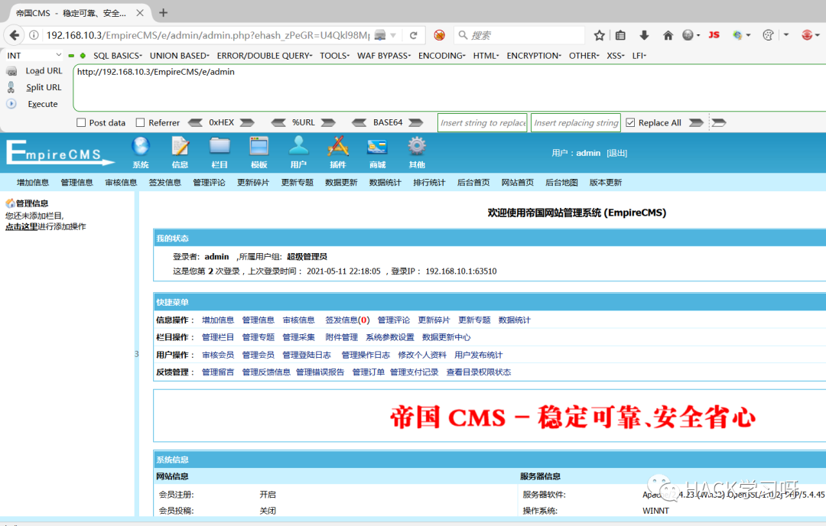Click the browser back arrow button
The image size is (826, 526).
(x=15, y=35)
